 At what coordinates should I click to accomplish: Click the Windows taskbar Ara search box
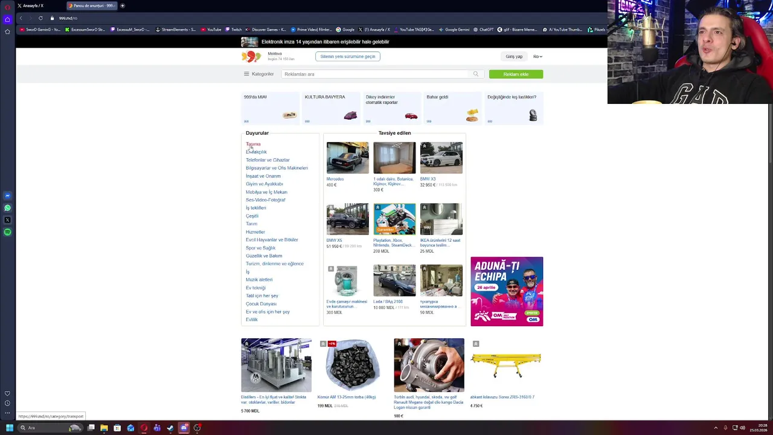(50, 428)
